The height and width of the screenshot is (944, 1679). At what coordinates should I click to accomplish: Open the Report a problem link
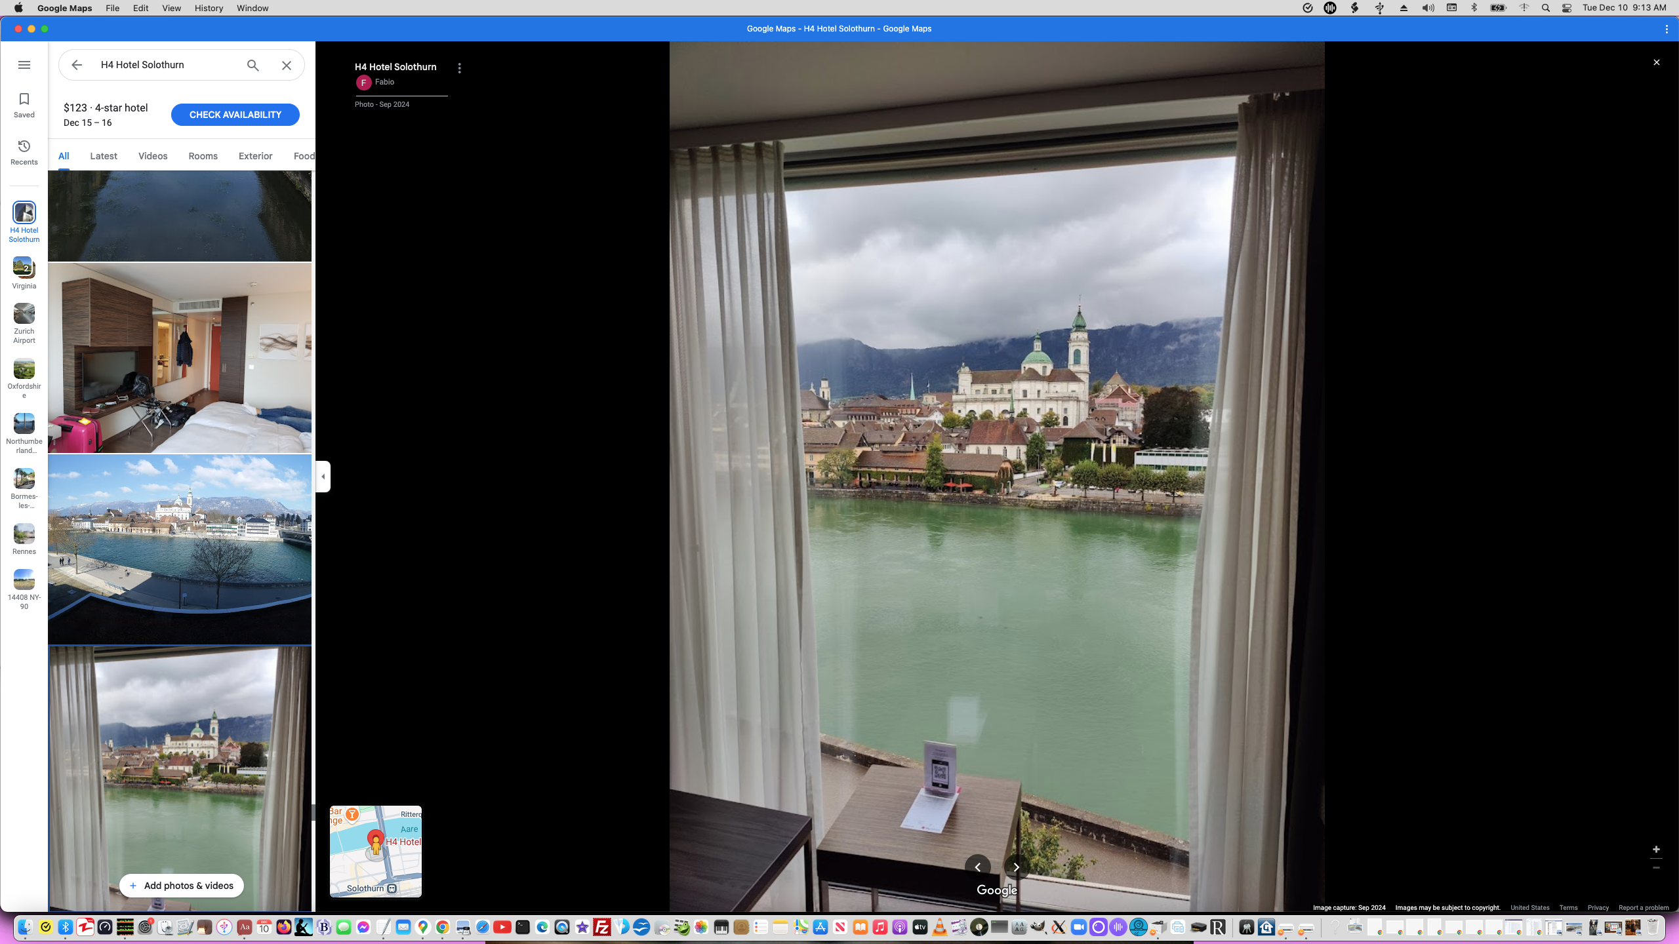(x=1643, y=908)
